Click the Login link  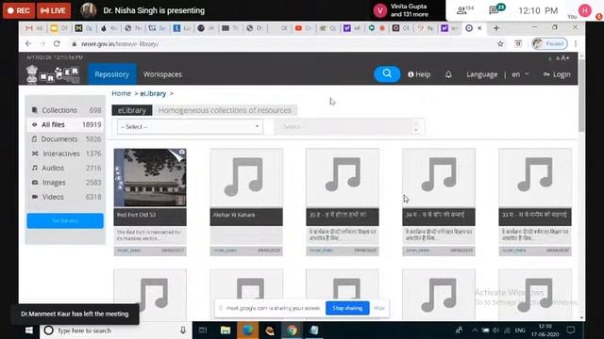click(x=557, y=74)
